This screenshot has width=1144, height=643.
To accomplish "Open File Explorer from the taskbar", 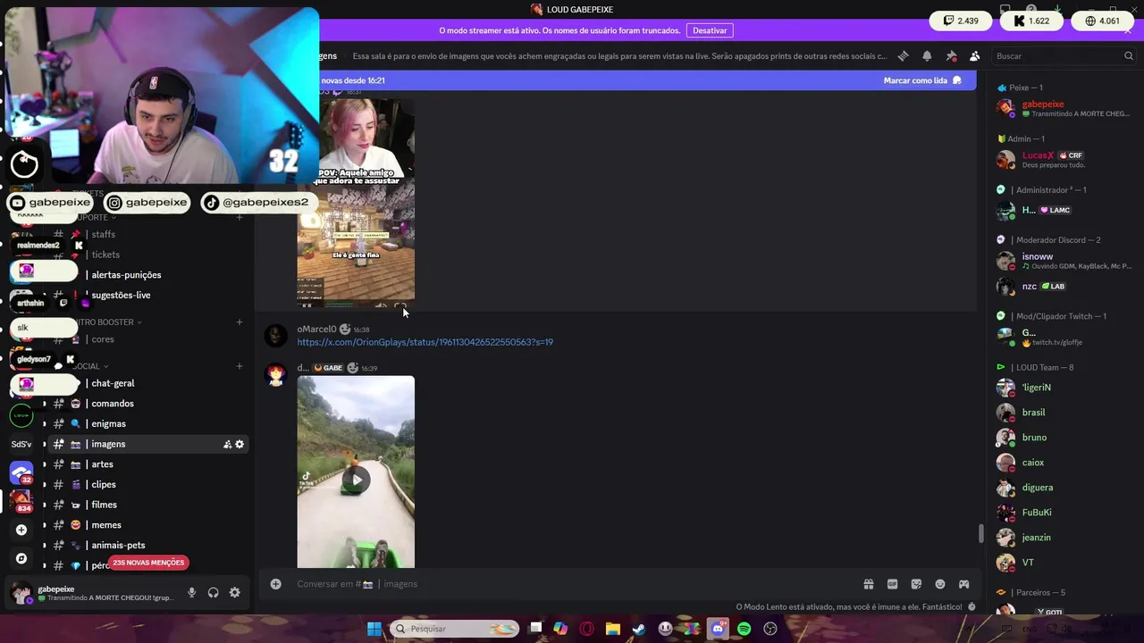I will pyautogui.click(x=613, y=629).
